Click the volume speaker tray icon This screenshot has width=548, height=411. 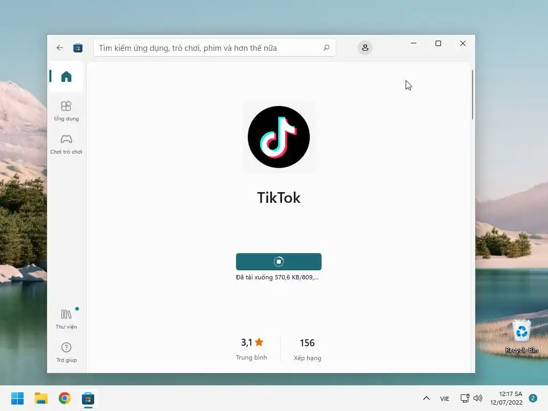coord(477,398)
